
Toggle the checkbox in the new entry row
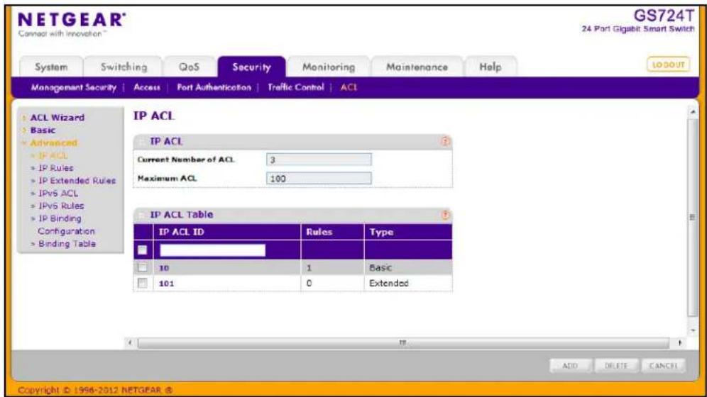pyautogui.click(x=143, y=250)
